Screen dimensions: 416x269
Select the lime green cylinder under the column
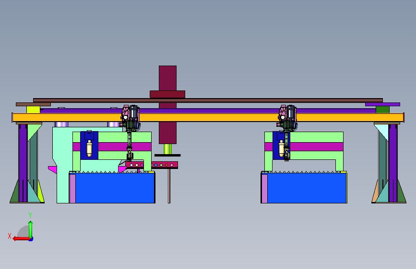pyautogui.click(x=167, y=149)
